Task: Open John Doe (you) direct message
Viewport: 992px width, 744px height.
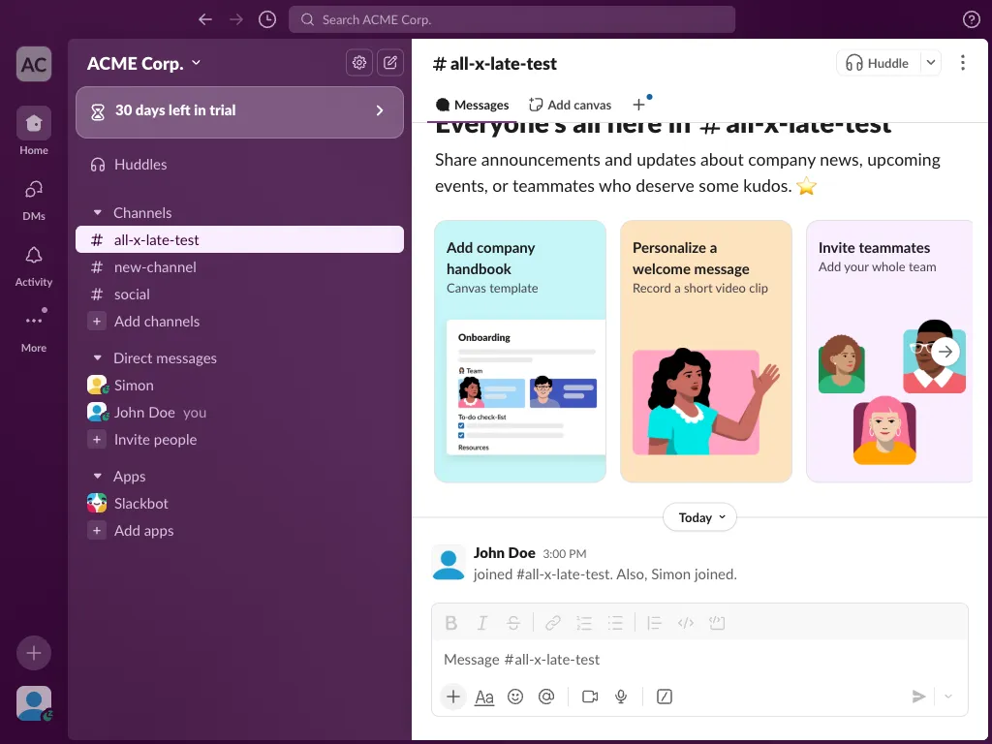Action: [240, 413]
